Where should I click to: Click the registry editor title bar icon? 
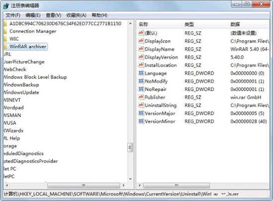coord(6,6)
